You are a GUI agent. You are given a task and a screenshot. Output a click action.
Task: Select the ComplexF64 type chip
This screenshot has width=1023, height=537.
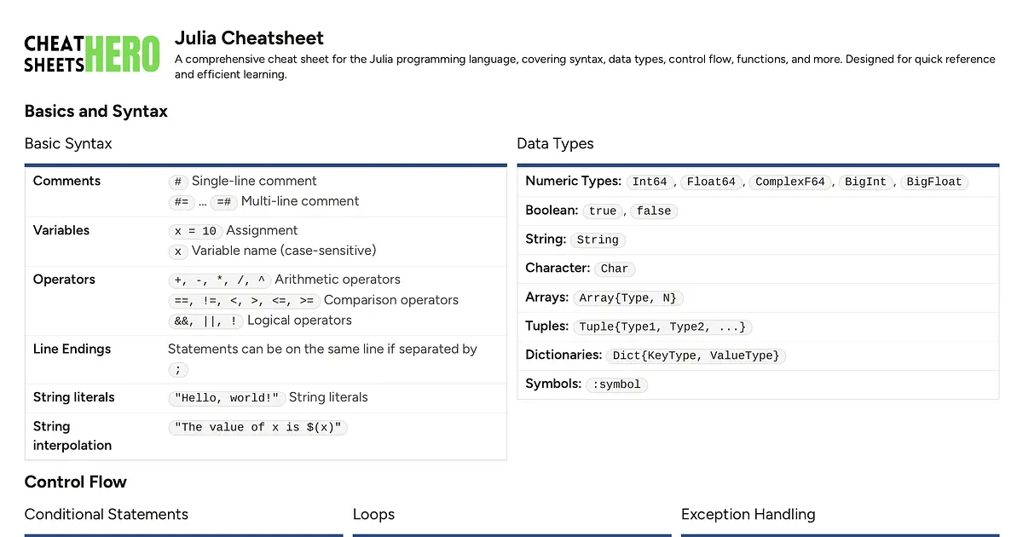tap(790, 182)
